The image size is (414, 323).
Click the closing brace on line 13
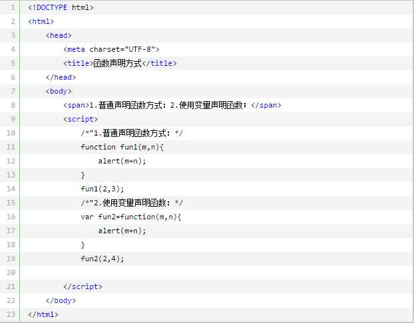(83, 175)
